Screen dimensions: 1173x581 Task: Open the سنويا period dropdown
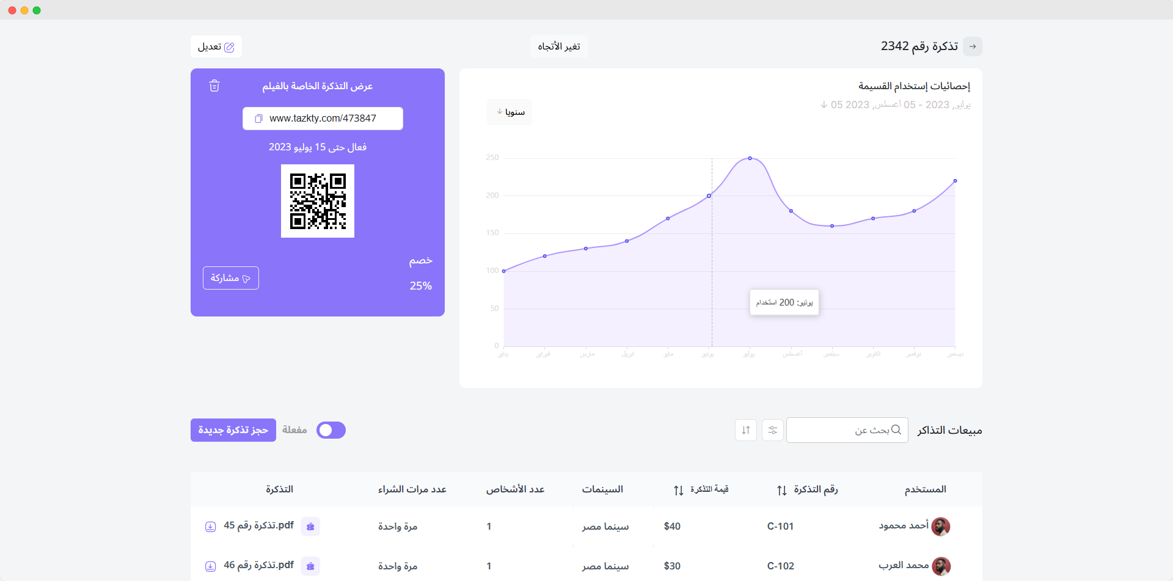[x=510, y=112]
